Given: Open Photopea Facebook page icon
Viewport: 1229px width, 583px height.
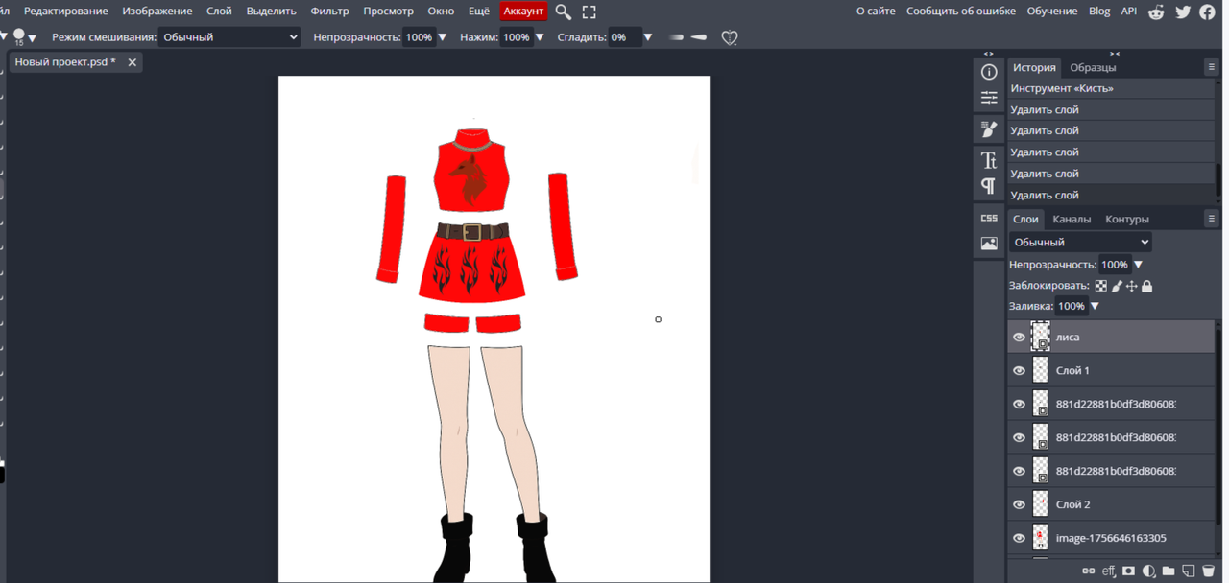Looking at the screenshot, I should click(1207, 12).
